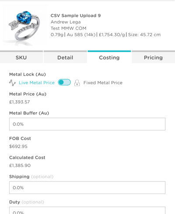Click the Shipping percentage input field

tap(87, 187)
